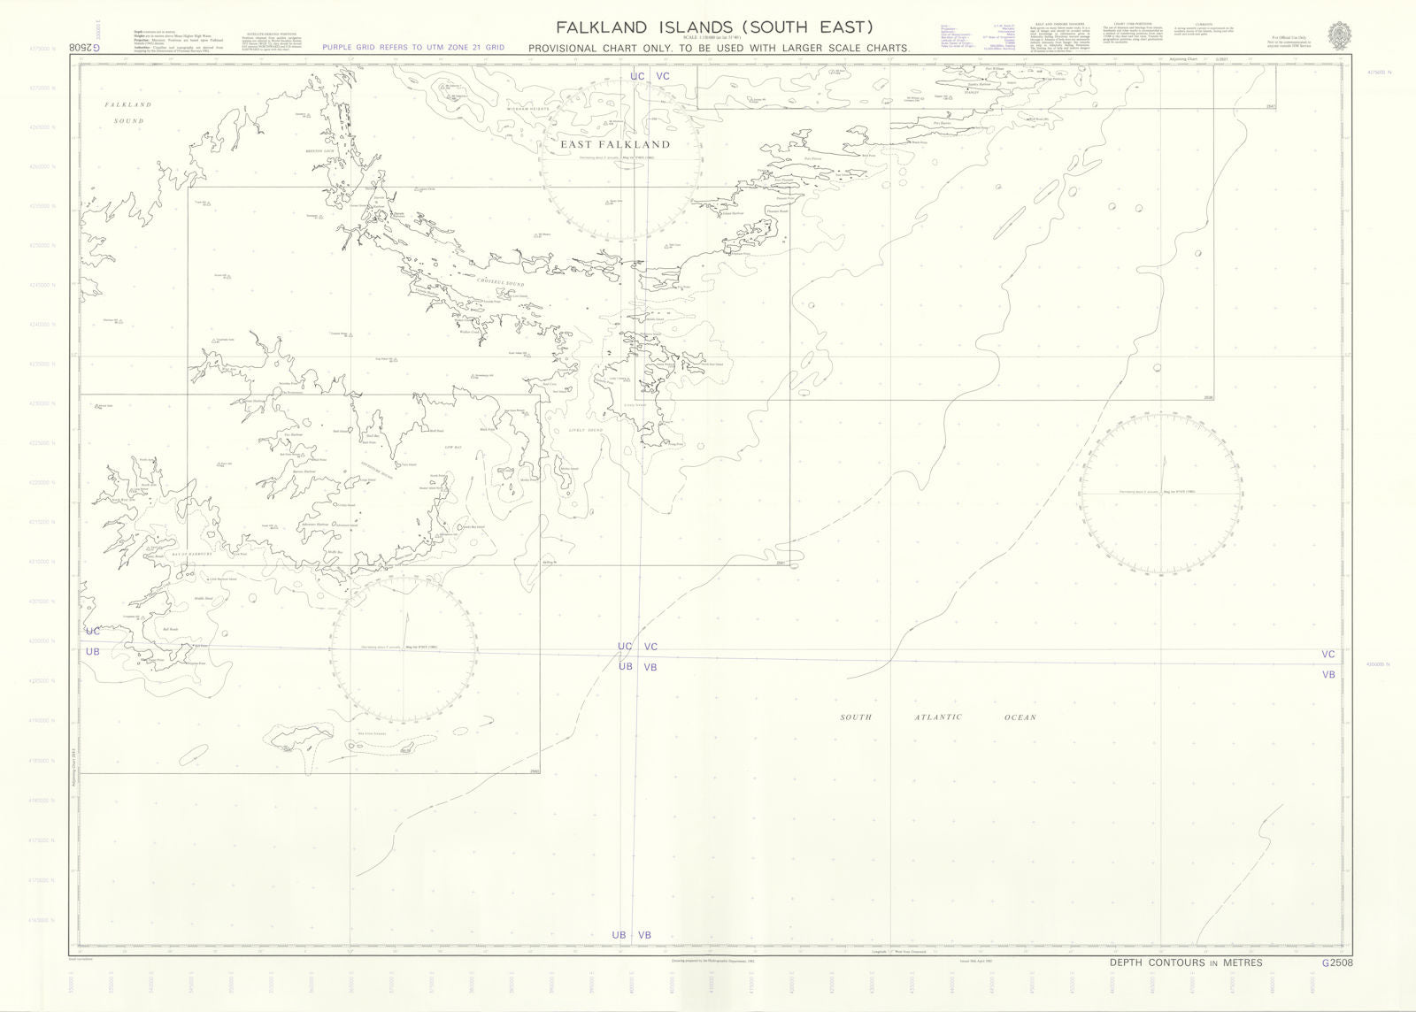Click the purple VC label at right margin
This screenshot has height=1012, width=1416.
[1328, 655]
